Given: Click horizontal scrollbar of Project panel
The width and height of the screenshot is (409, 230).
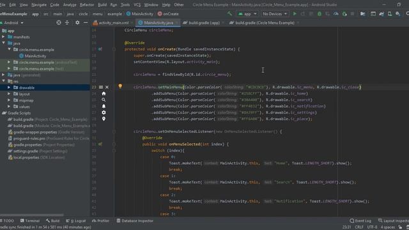Looking at the screenshot, I should [32, 215].
